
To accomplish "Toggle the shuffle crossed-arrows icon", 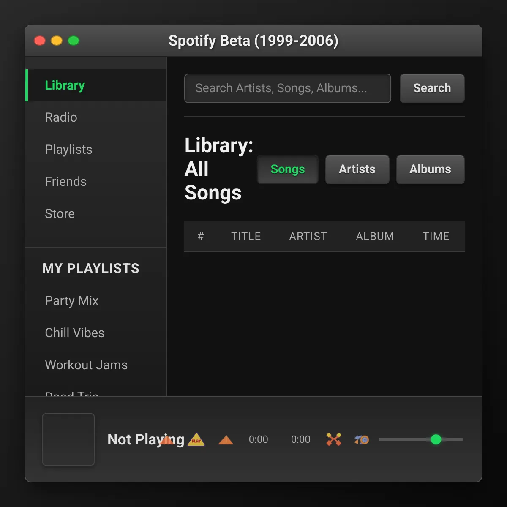I will pyautogui.click(x=334, y=439).
